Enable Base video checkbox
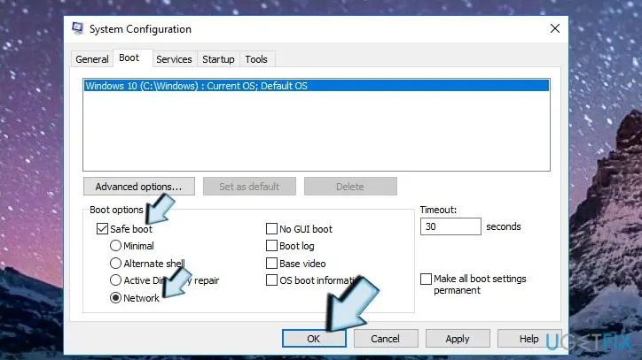The width and height of the screenshot is (642, 360). [x=271, y=264]
